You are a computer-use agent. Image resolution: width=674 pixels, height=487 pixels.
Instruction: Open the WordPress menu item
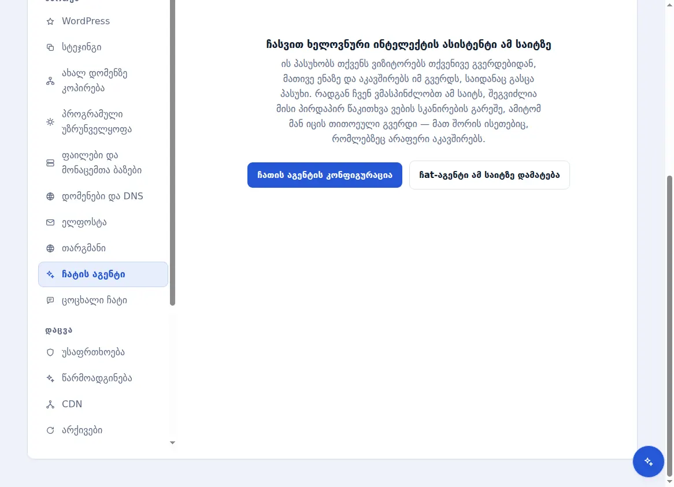(x=103, y=21)
